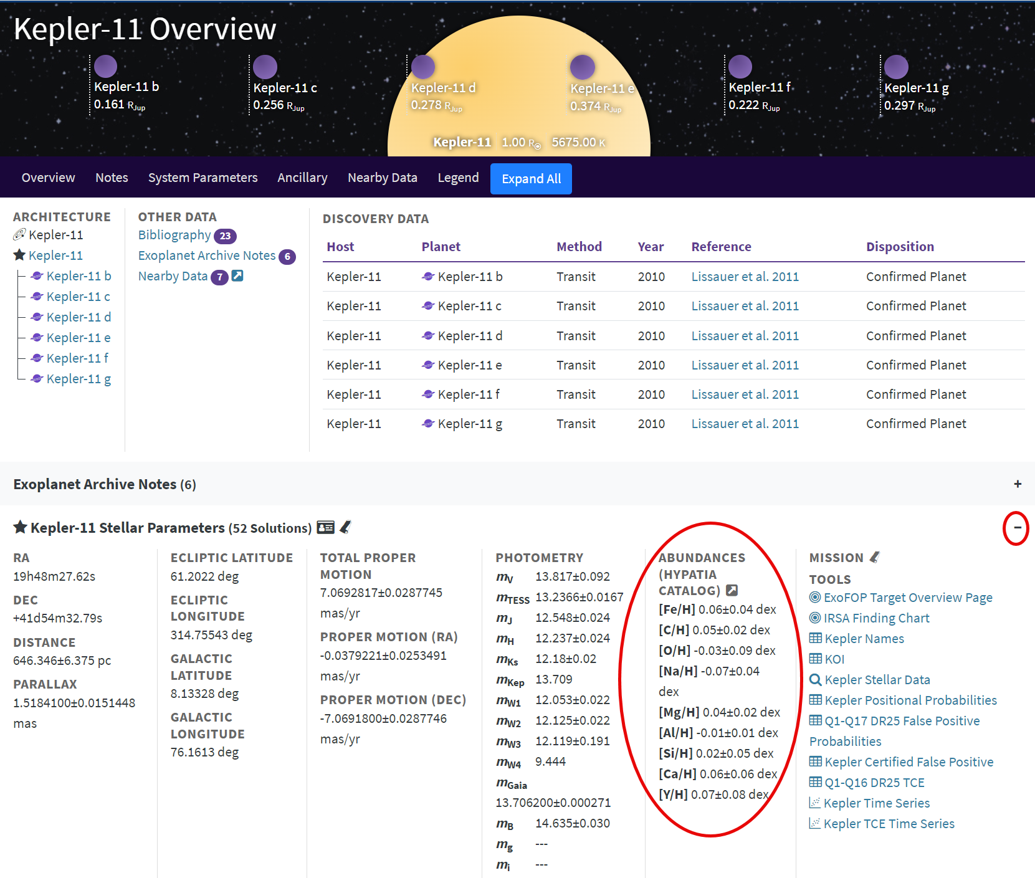The image size is (1035, 878).
Task: Click the target icon beside IRSA Finding Chart
Action: point(815,618)
